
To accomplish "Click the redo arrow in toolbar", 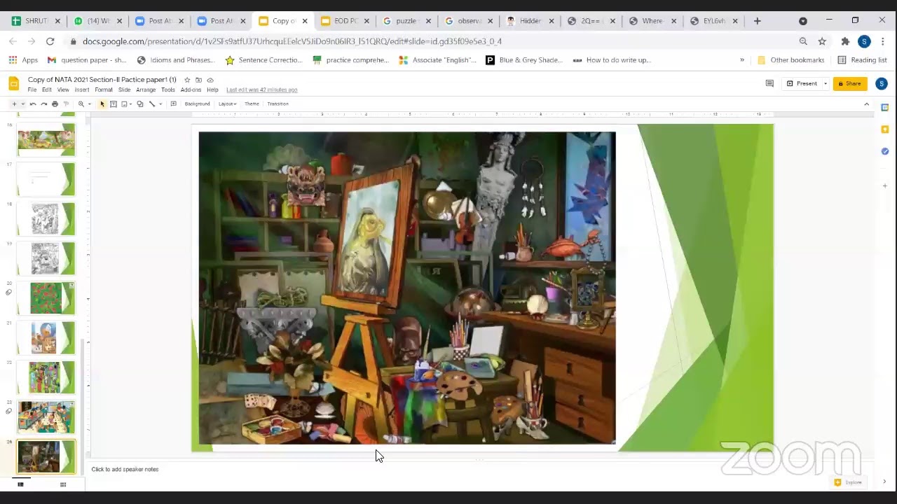I will 43,104.
